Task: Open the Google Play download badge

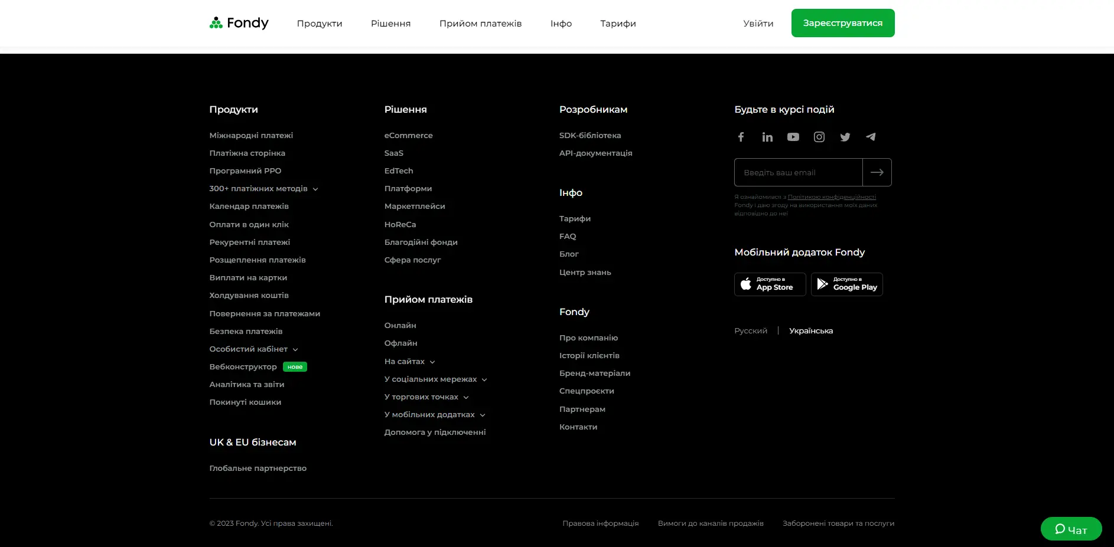Action: [847, 284]
